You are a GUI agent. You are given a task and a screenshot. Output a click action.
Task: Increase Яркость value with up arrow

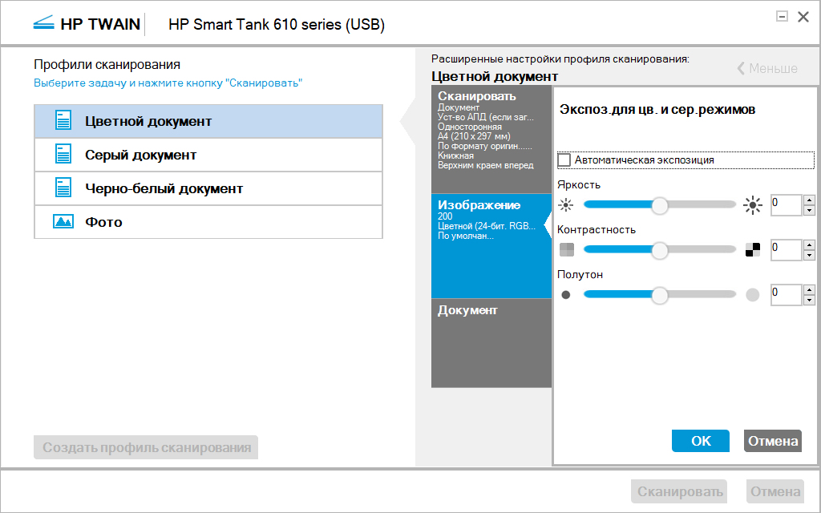point(809,200)
